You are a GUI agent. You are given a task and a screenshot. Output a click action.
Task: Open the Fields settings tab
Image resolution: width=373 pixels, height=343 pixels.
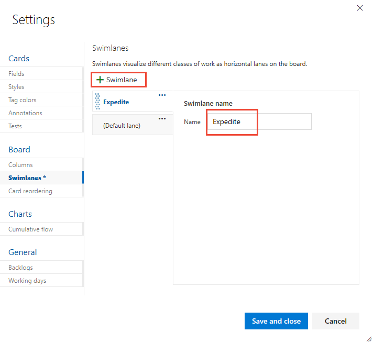click(41, 74)
